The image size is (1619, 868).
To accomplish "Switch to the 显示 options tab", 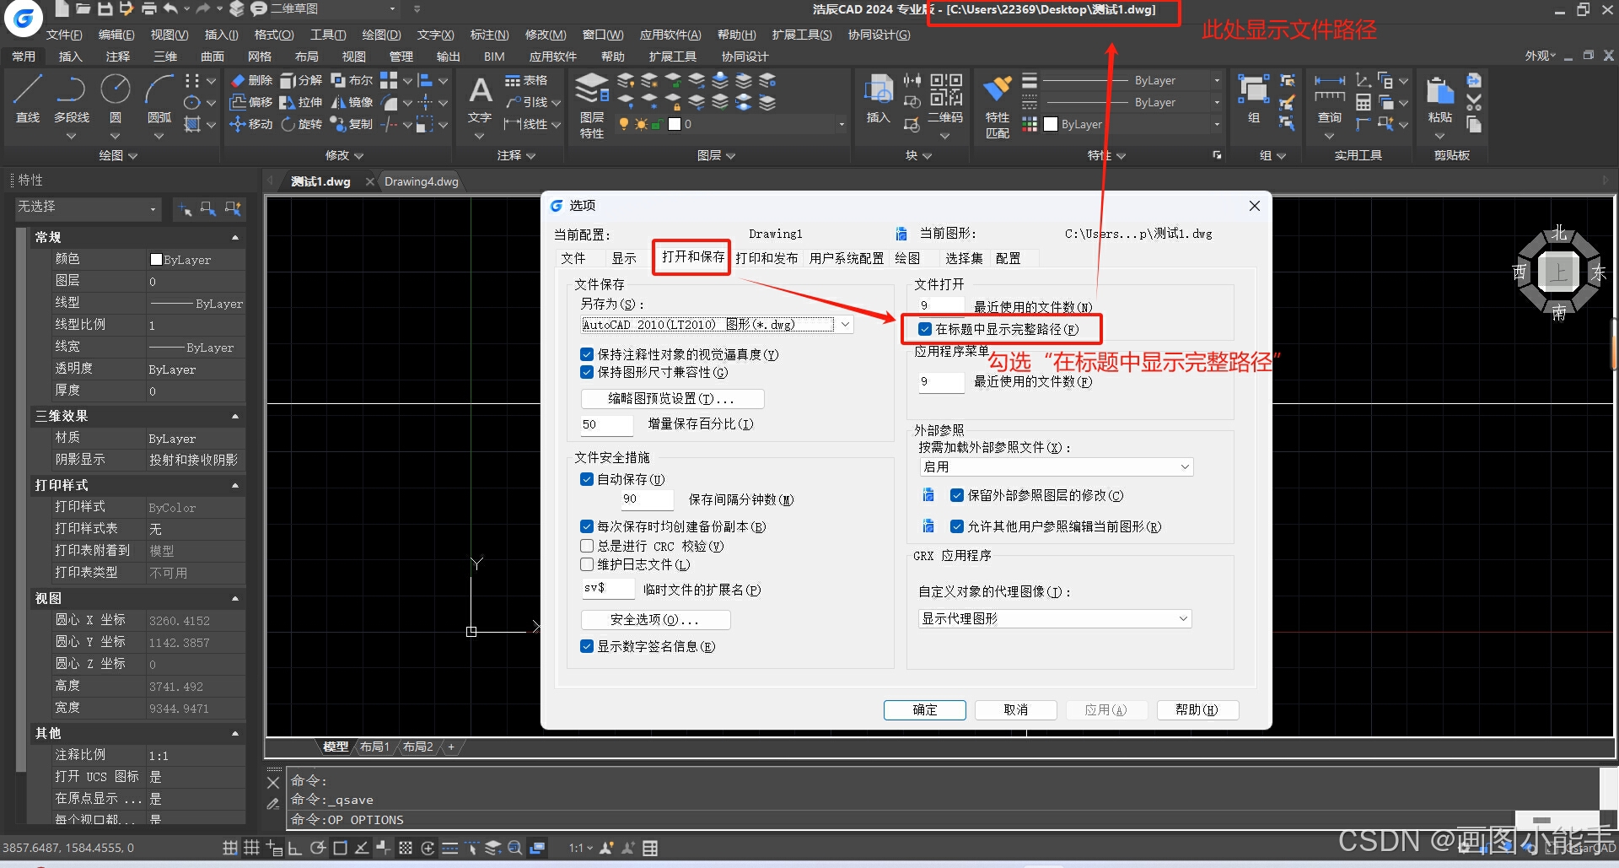I will 624,258.
